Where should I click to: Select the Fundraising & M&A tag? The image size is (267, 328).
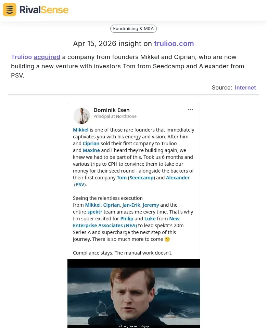(x=133, y=29)
